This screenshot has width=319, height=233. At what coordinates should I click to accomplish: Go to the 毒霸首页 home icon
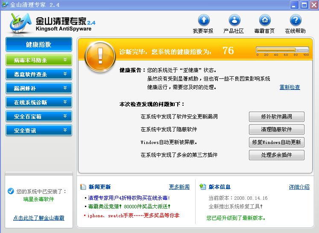pos(265,20)
